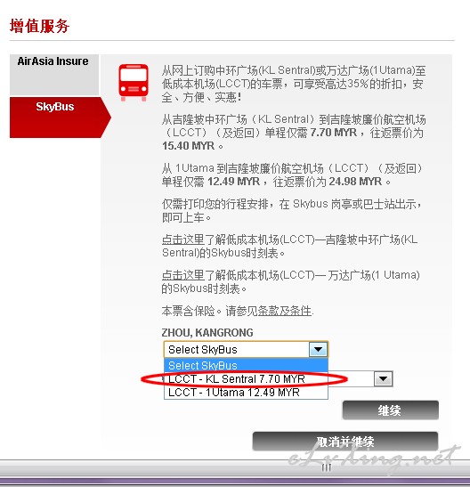
Task: Click the red SkyBus bus icon
Action: coord(134,82)
